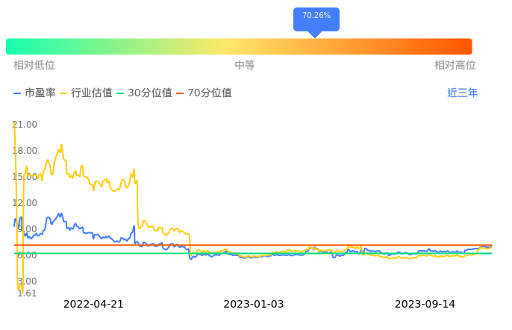Click the 18.00 y-axis value
Screen dimensions: 512x330
25,151
